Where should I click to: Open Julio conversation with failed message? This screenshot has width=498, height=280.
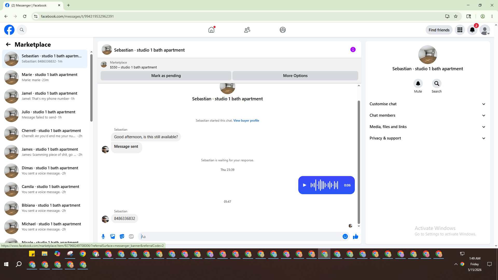pos(45,115)
